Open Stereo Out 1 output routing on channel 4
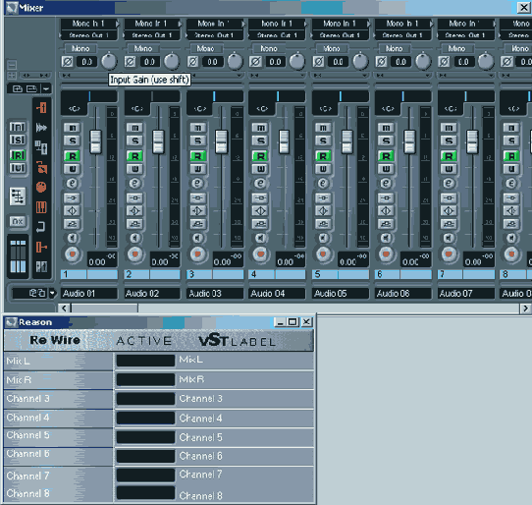 click(x=277, y=35)
